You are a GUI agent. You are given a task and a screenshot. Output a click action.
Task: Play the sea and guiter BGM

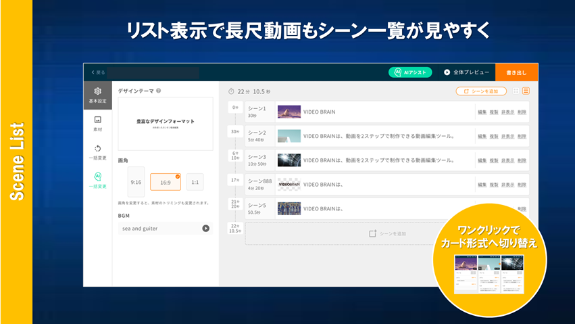coord(205,229)
